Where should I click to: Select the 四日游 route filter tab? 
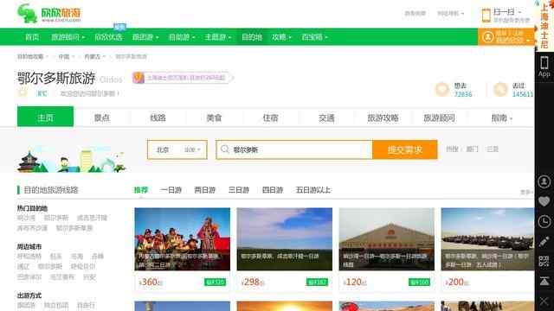point(273,190)
